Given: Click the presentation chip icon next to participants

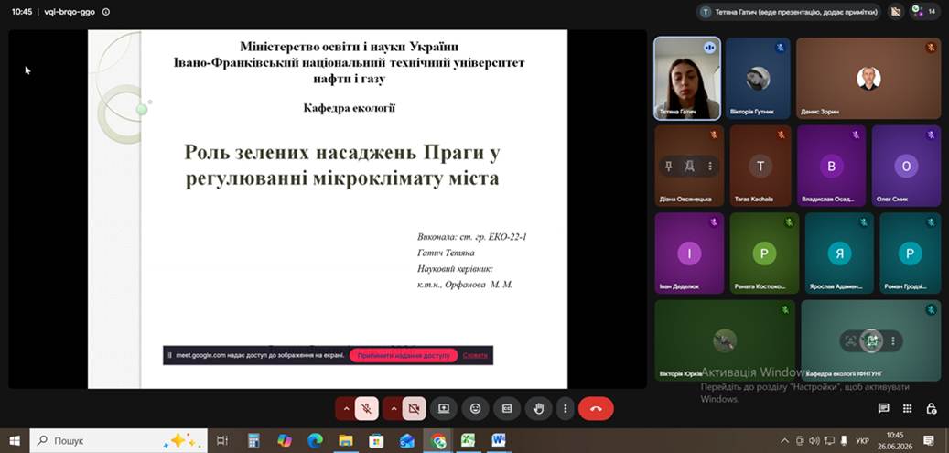Looking at the screenshot, I should click(895, 12).
